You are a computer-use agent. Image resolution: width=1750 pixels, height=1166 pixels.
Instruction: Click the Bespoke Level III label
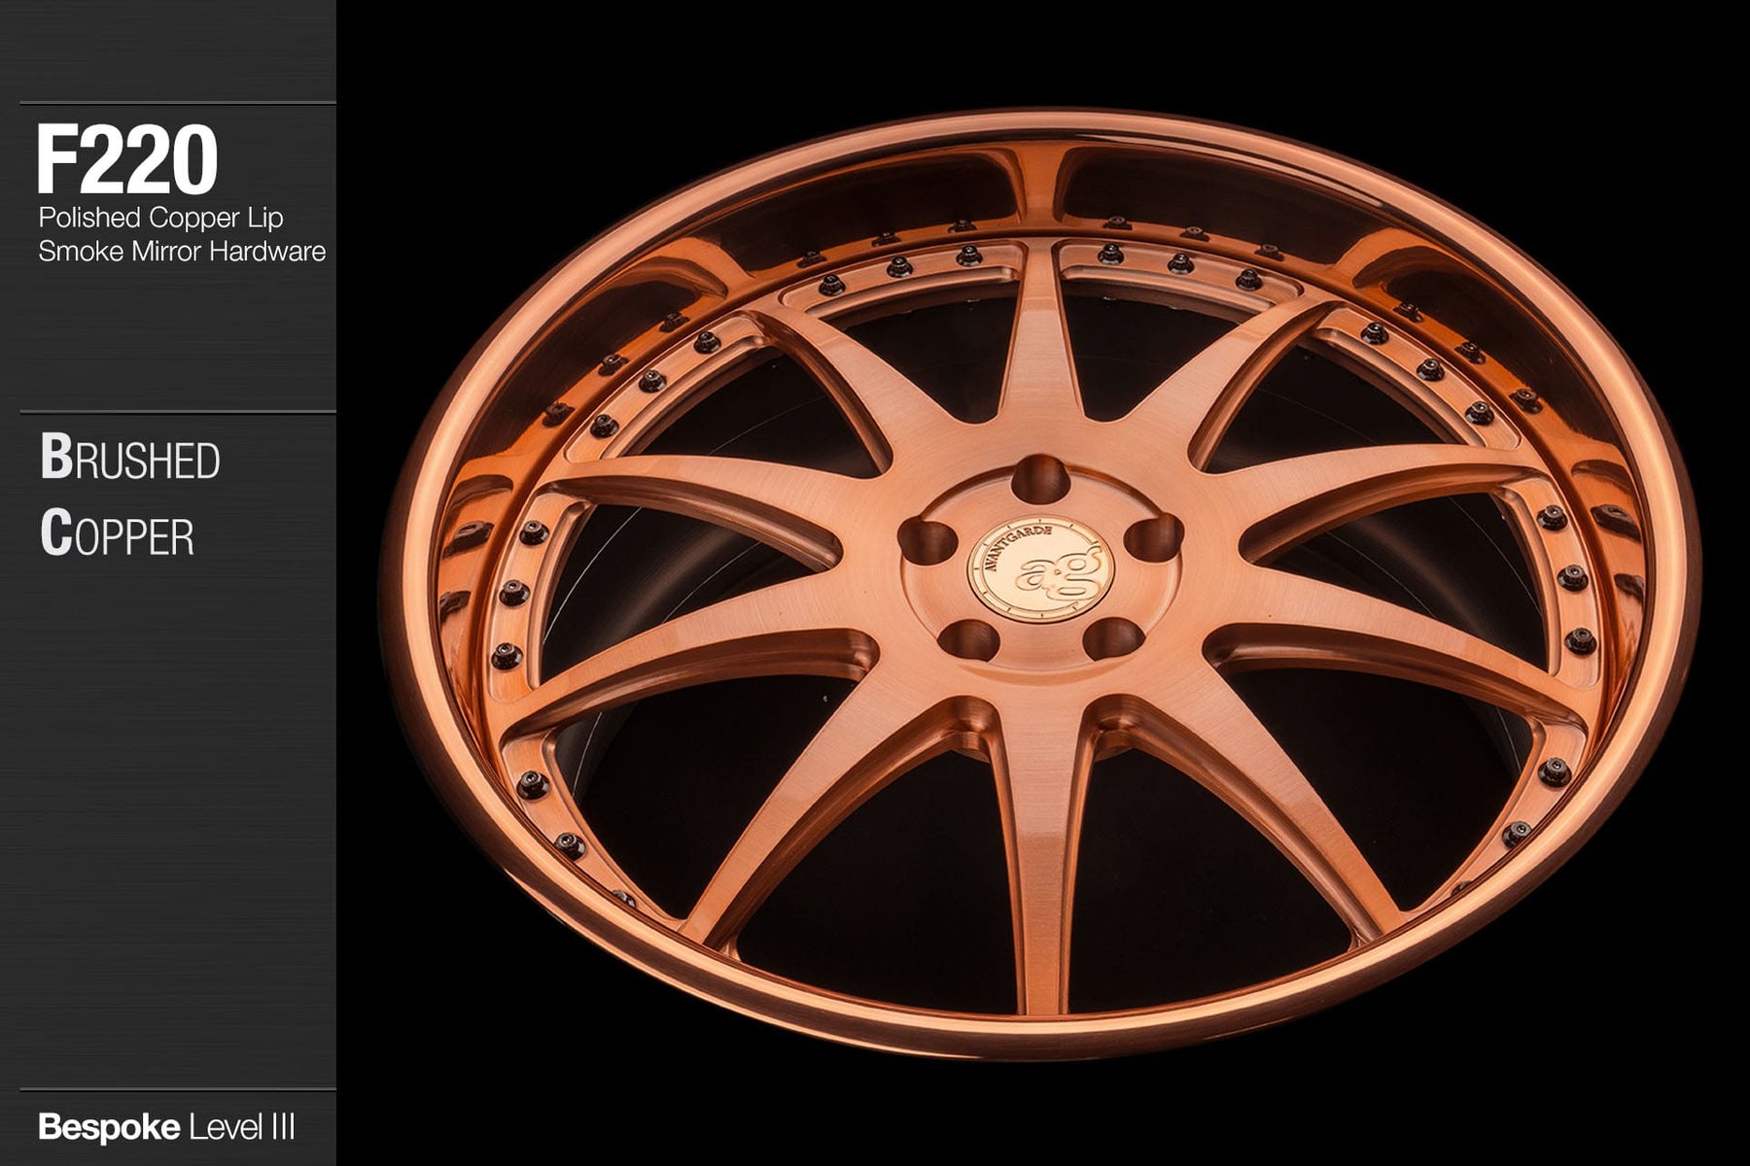click(x=166, y=1128)
